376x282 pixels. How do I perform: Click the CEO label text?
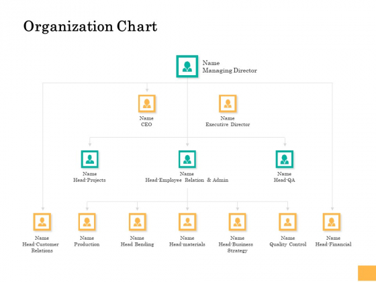pyautogui.click(x=146, y=124)
